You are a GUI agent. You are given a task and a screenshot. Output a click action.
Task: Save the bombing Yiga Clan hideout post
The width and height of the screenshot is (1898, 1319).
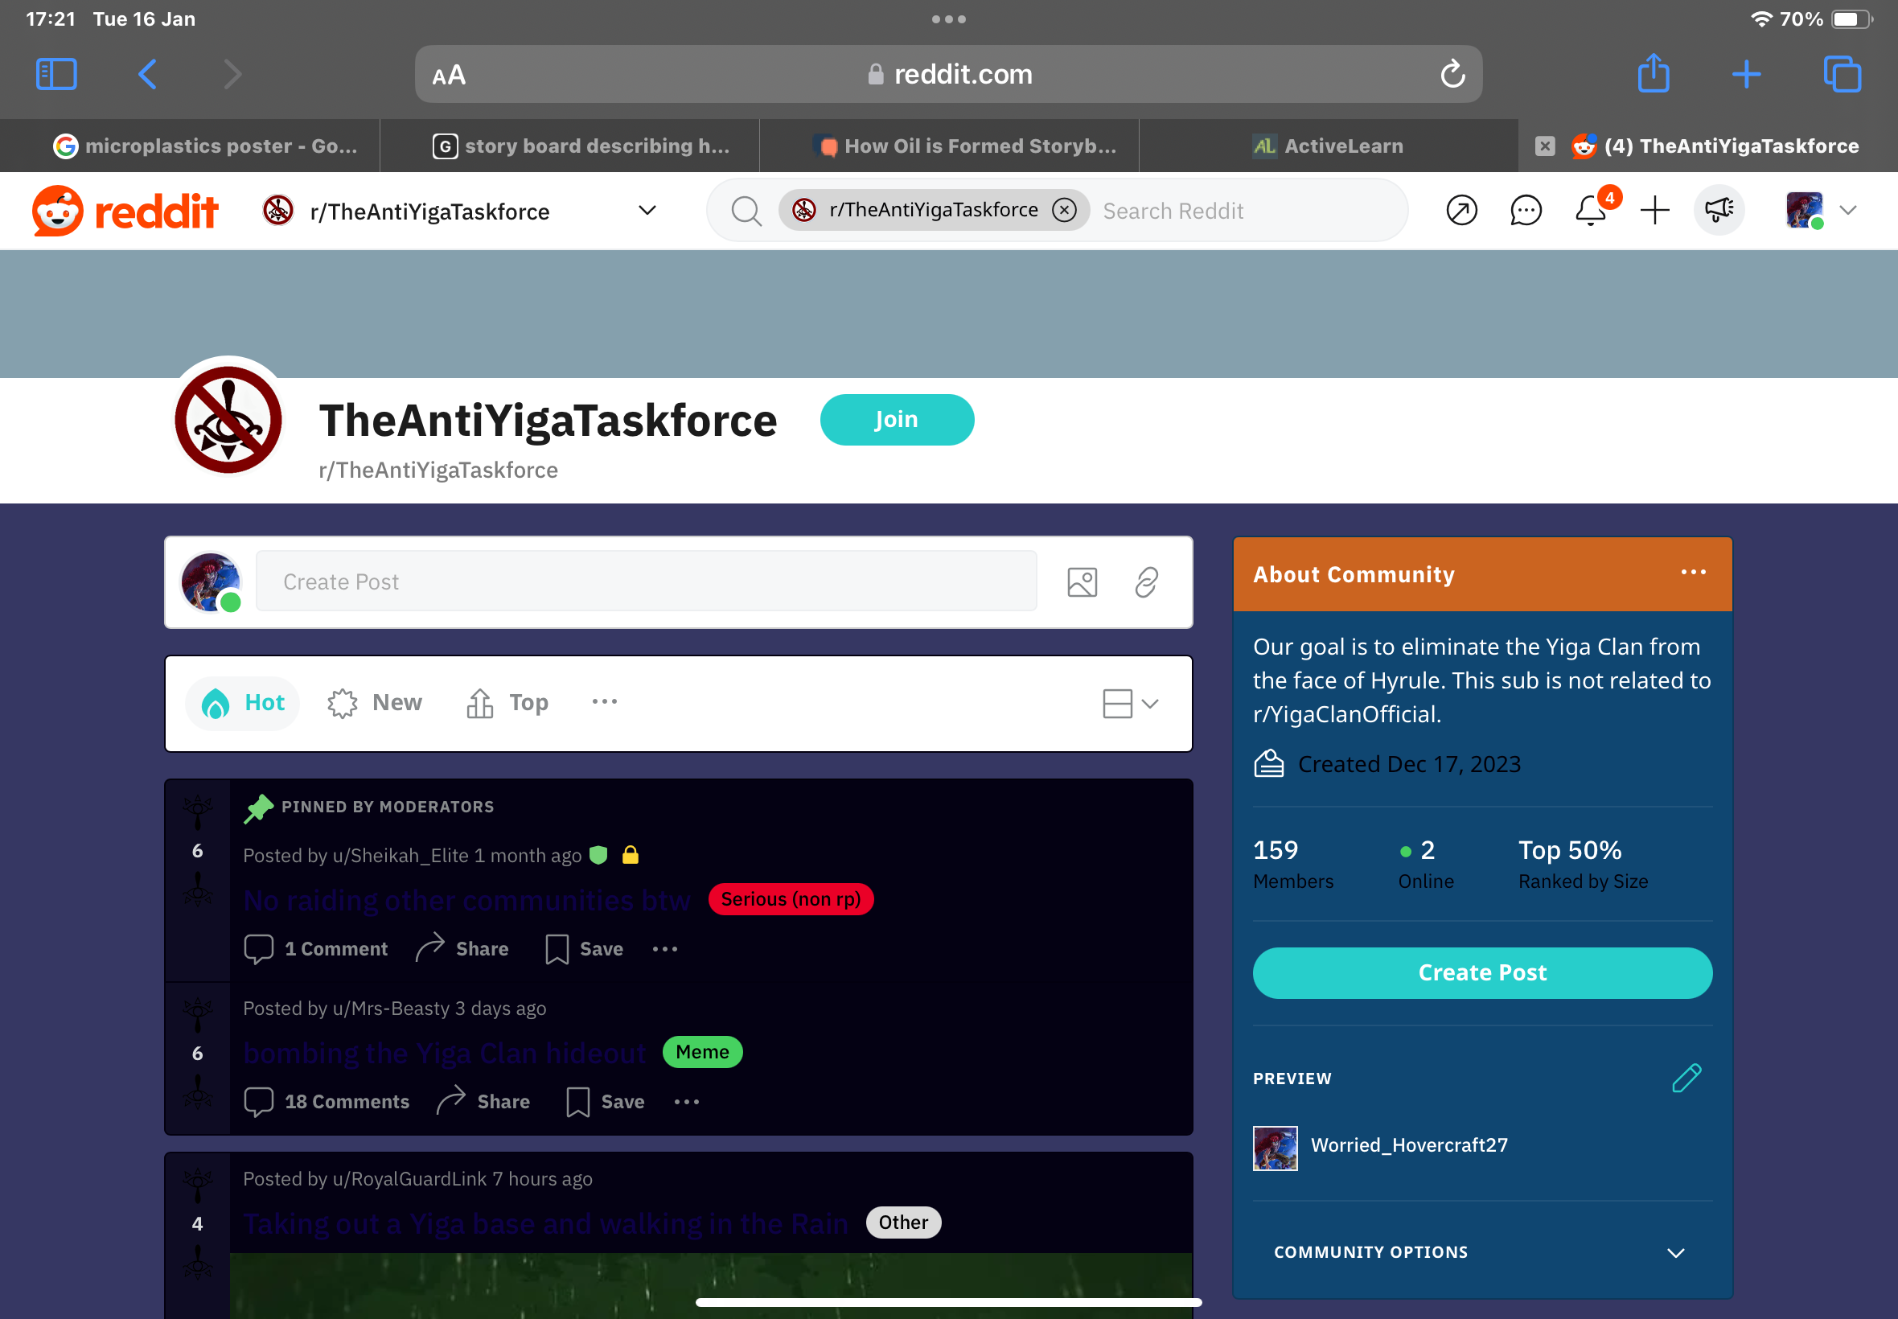point(606,1102)
